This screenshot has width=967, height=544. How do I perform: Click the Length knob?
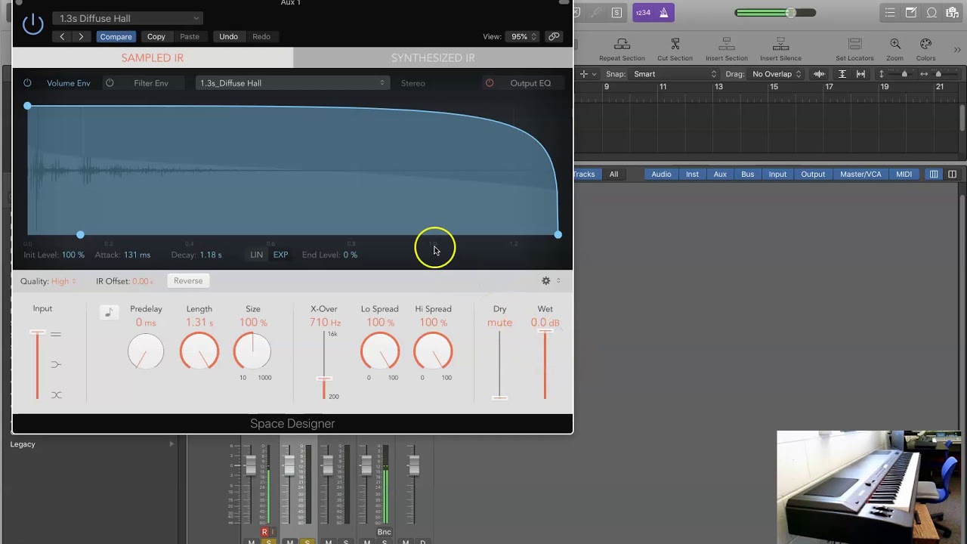coord(199,351)
